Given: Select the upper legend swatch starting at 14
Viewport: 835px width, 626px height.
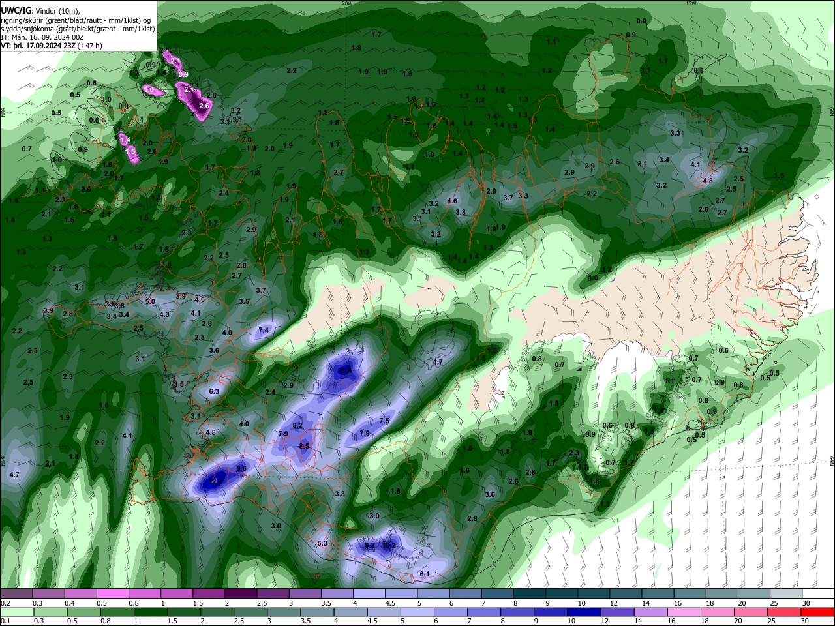Looking at the screenshot, I should (658, 594).
